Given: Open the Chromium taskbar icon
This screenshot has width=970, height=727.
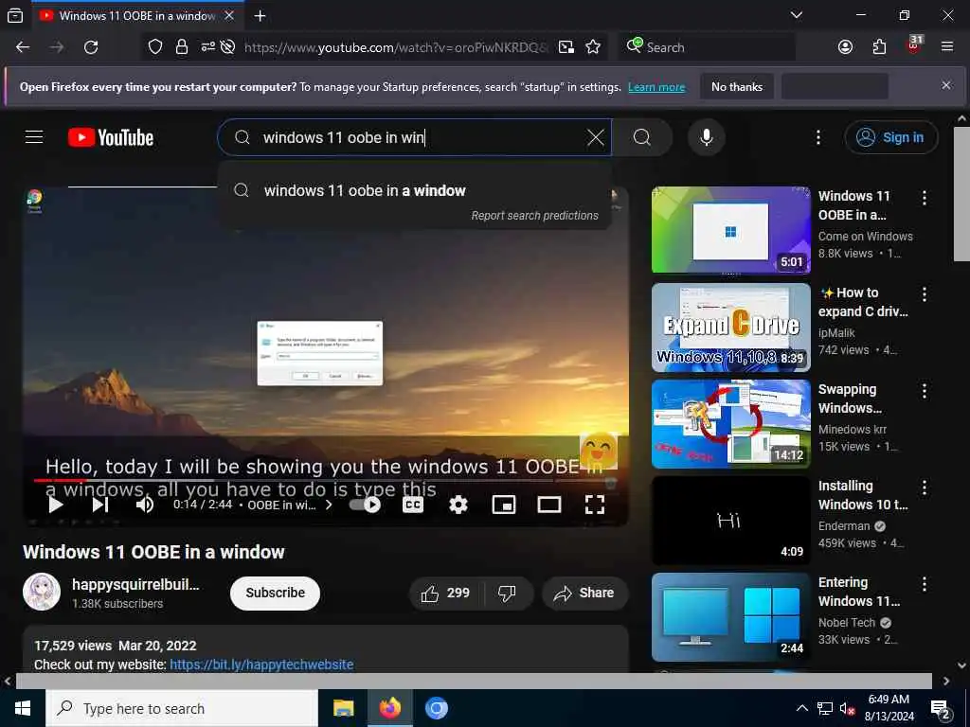Looking at the screenshot, I should 436,708.
